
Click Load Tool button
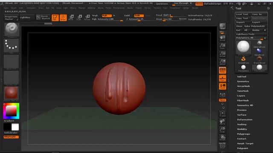coord(243,14)
